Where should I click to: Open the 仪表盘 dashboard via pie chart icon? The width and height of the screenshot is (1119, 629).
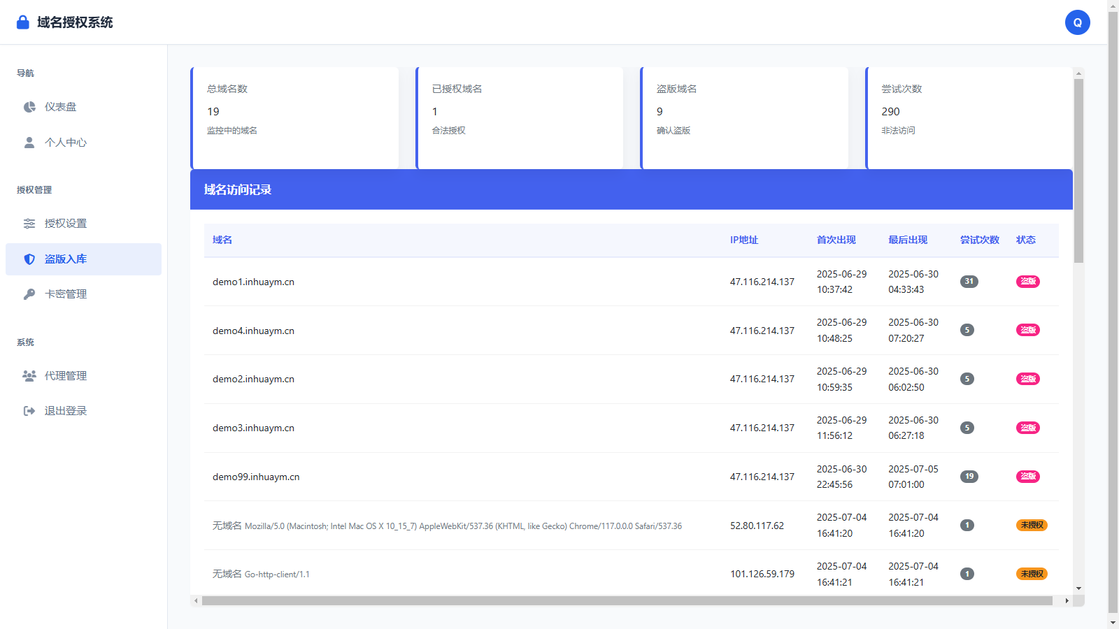pyautogui.click(x=29, y=106)
